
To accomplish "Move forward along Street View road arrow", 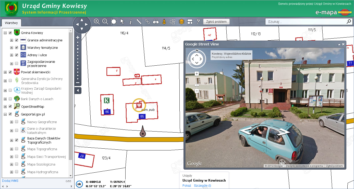I will [x=283, y=132].
